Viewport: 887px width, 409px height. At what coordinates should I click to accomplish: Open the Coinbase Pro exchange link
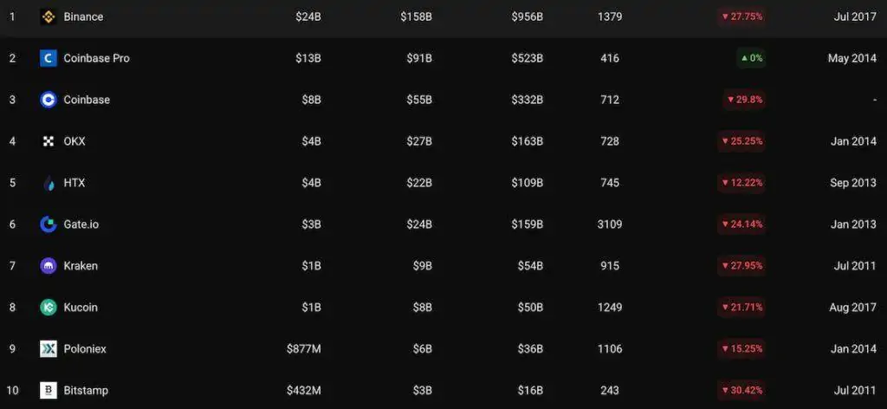tap(96, 58)
